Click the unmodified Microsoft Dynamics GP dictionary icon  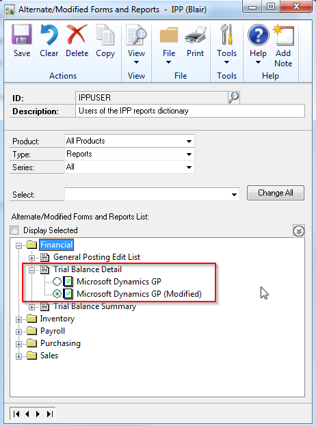68,282
